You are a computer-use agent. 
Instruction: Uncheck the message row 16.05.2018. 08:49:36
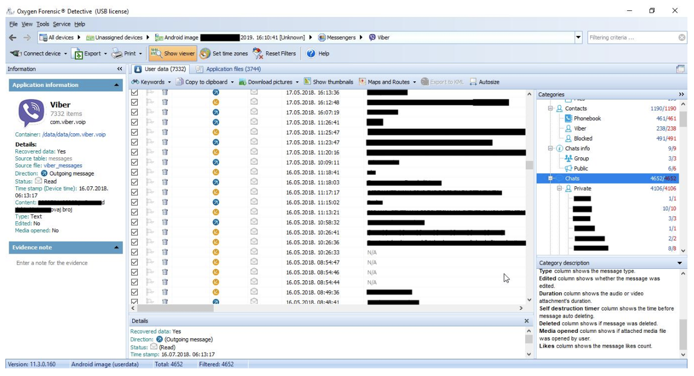coord(134,292)
